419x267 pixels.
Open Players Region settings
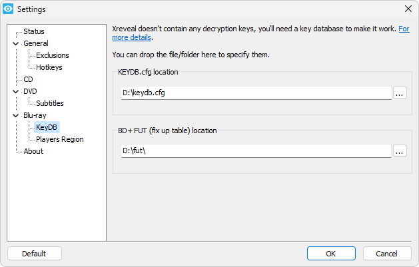tap(60, 139)
